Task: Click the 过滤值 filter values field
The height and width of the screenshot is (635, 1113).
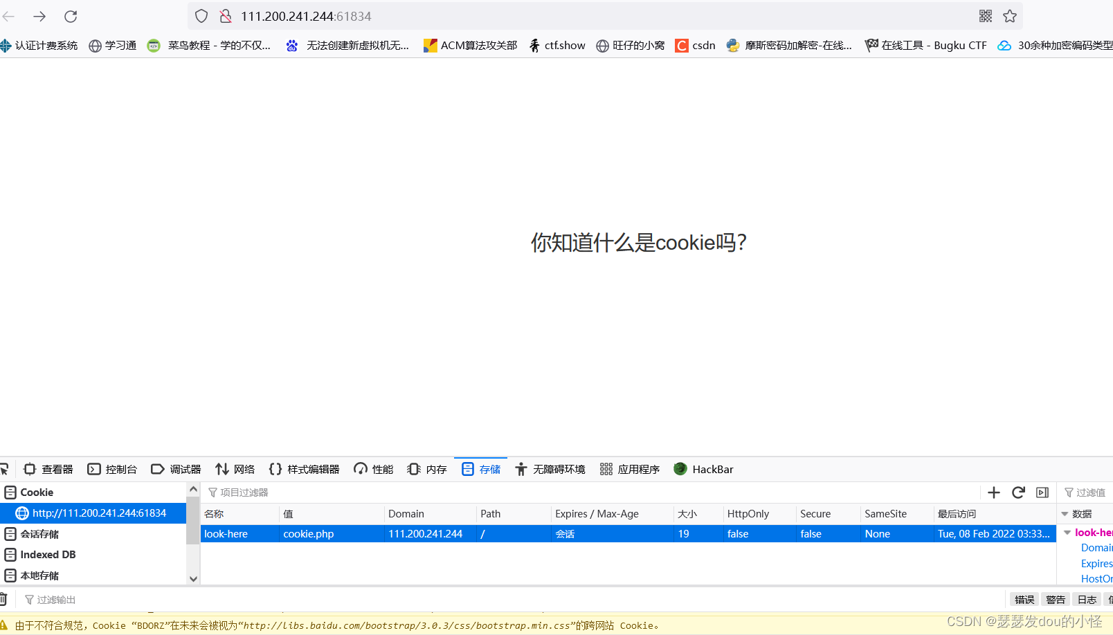Action: click(1087, 493)
